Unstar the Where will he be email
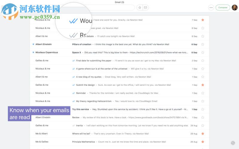Image resolution: width=239 pixels, height=149 pixels. point(203,134)
